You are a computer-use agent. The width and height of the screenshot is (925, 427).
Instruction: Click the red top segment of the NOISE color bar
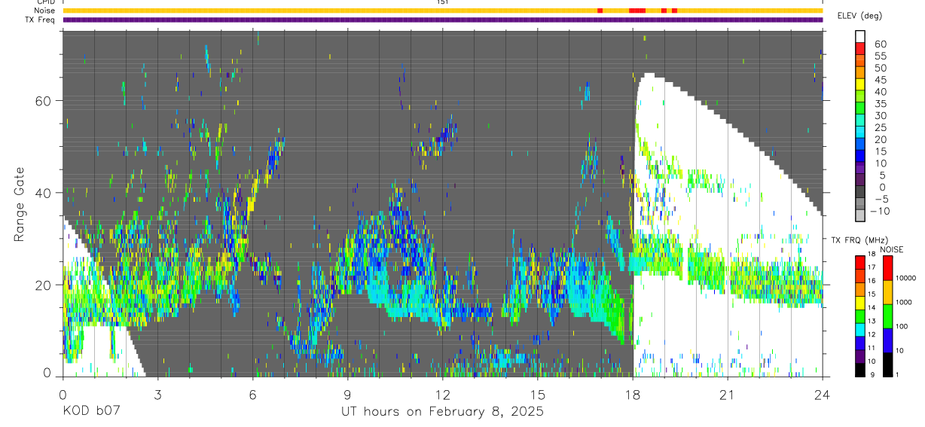[887, 268]
